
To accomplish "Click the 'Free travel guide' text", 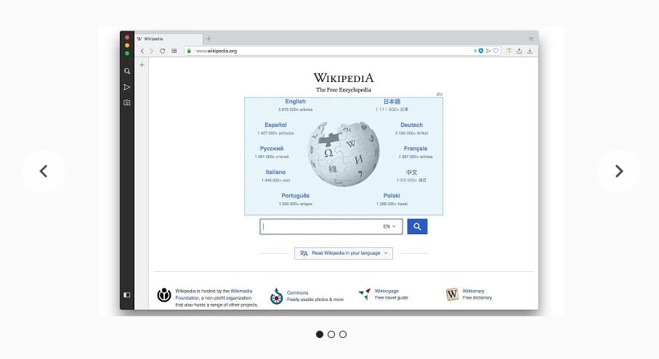I will 392,298.
